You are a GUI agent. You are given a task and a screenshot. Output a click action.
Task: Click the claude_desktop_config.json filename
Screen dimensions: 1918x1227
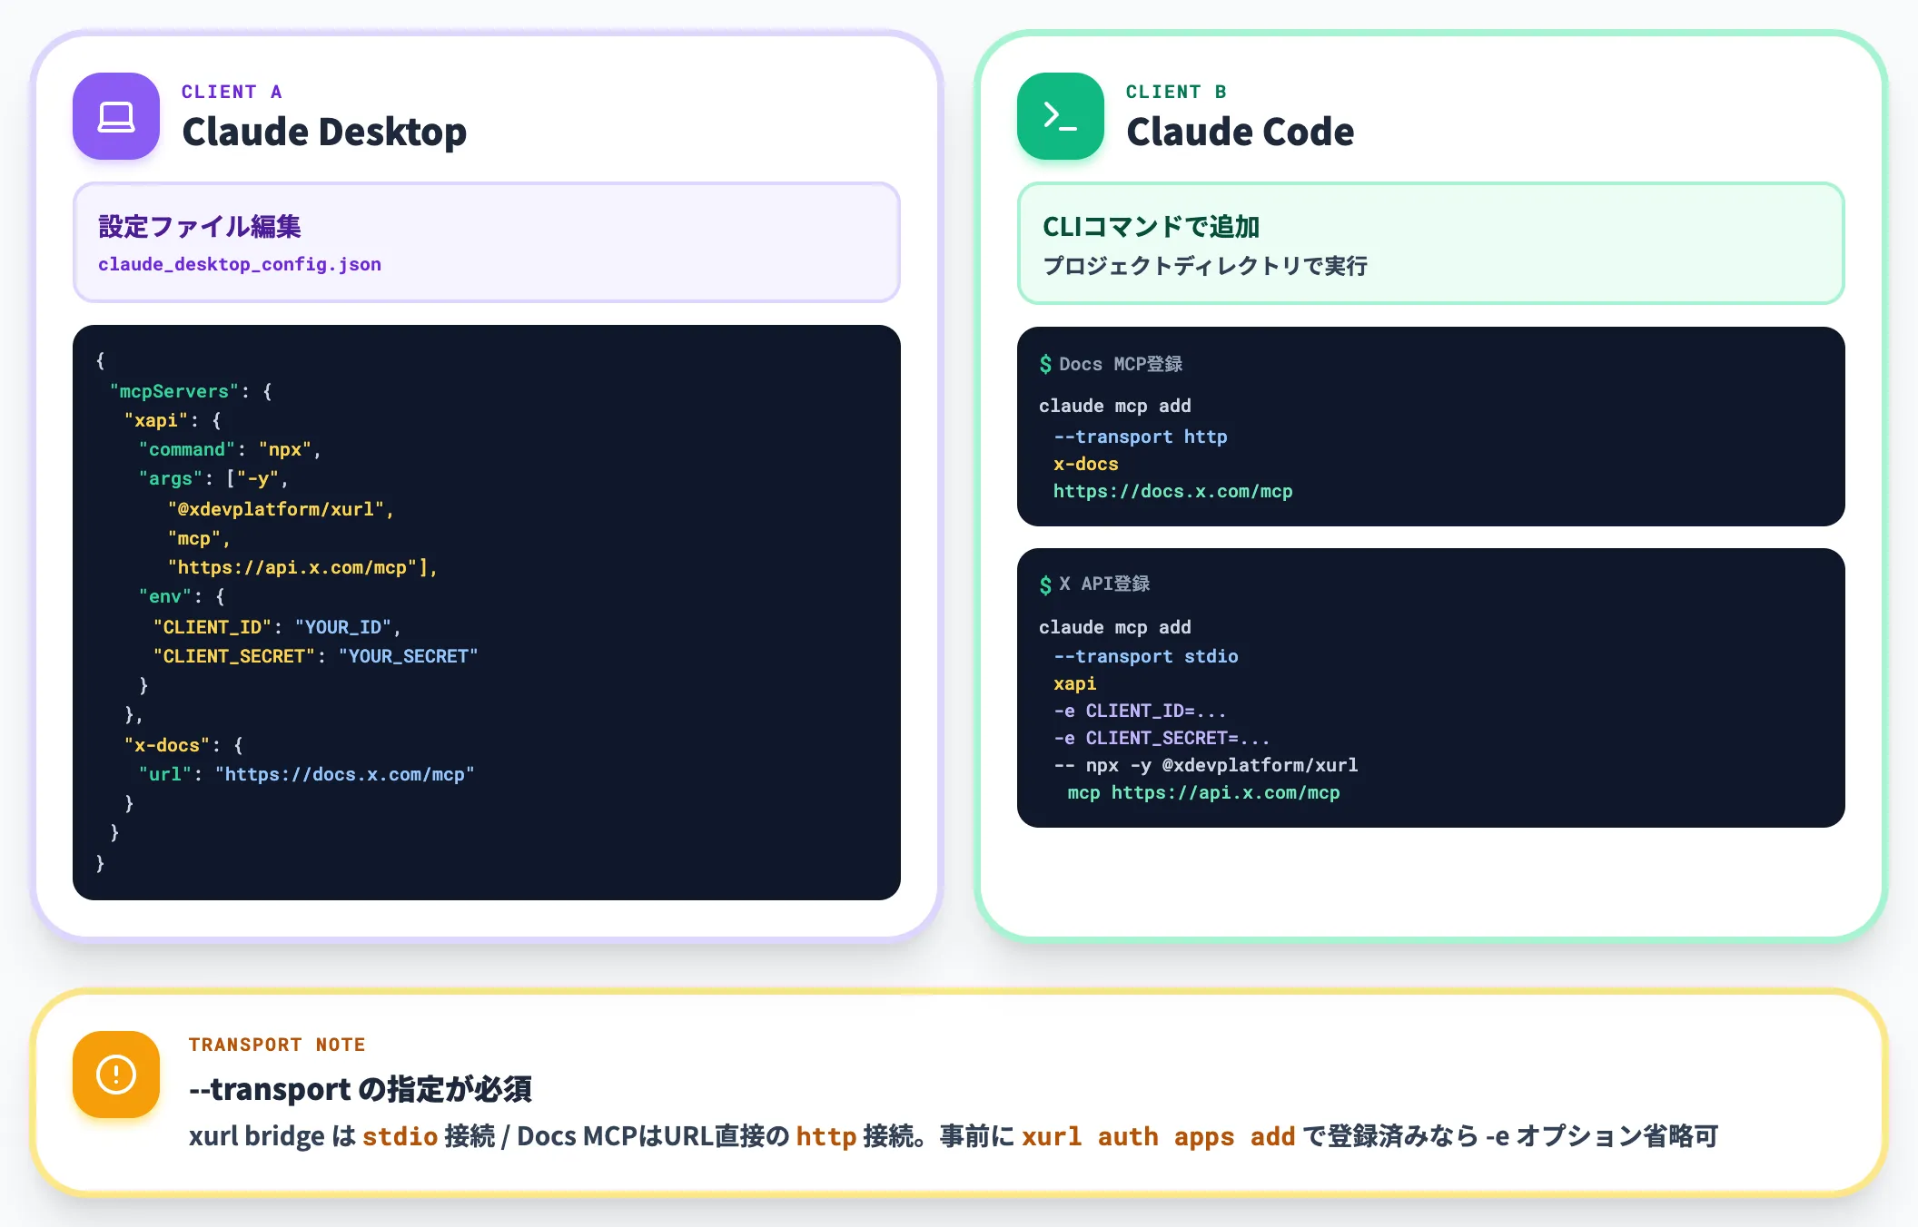240,264
